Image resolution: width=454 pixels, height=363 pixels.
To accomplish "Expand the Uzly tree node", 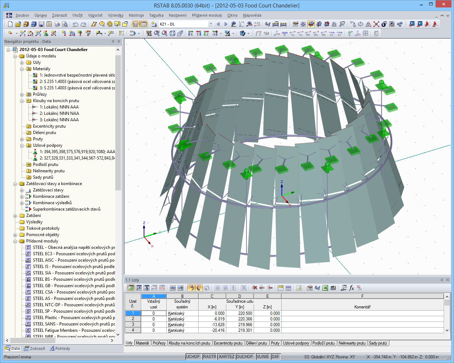I will tap(22, 62).
